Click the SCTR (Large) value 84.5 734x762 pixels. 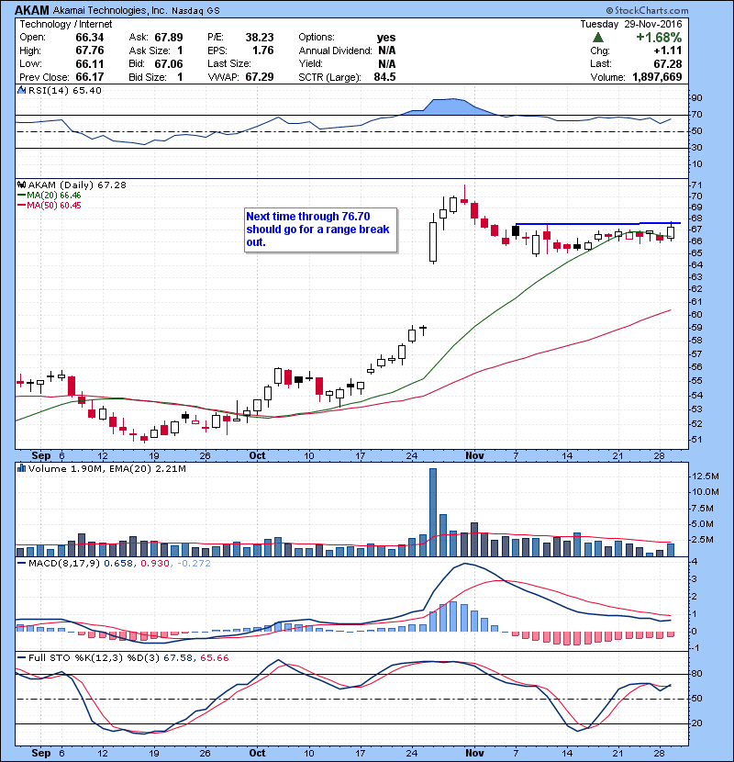(x=384, y=77)
